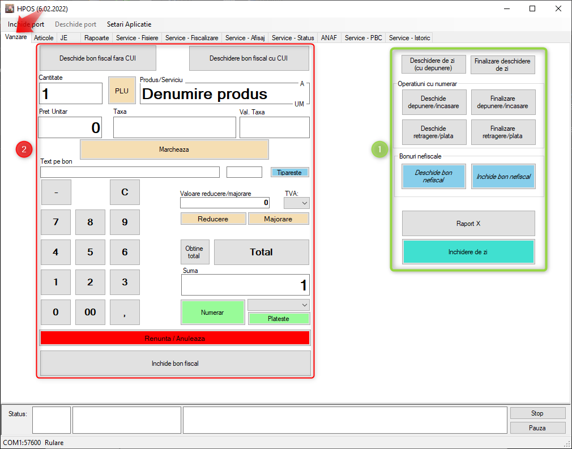The image size is (572, 449).
Task: Click keypad digit 6
Action: 125,252
